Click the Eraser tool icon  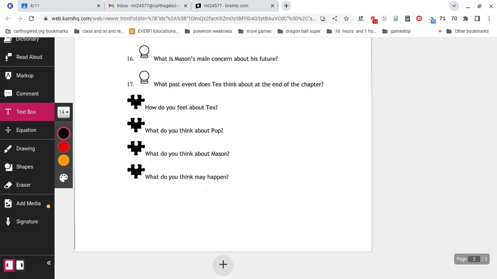click(x=8, y=185)
